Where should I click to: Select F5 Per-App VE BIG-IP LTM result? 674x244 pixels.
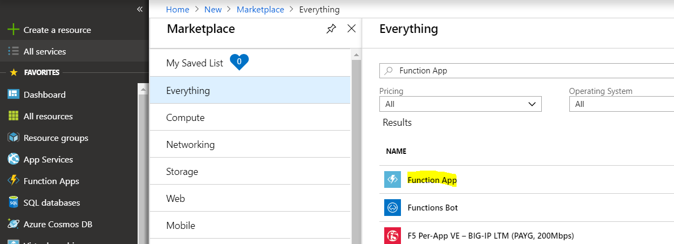491,235
